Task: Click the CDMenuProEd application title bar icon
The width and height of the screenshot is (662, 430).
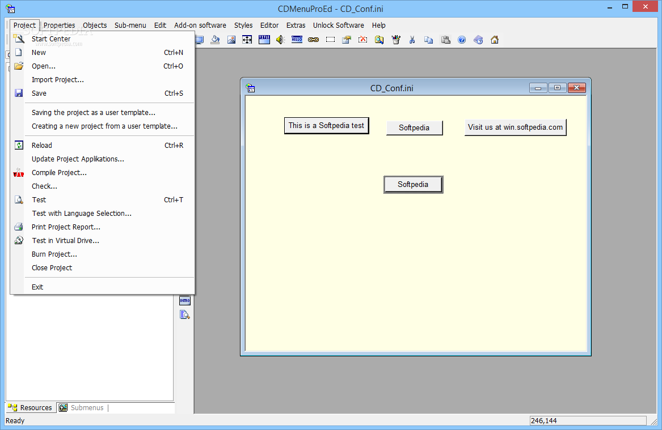Action: coord(11,8)
